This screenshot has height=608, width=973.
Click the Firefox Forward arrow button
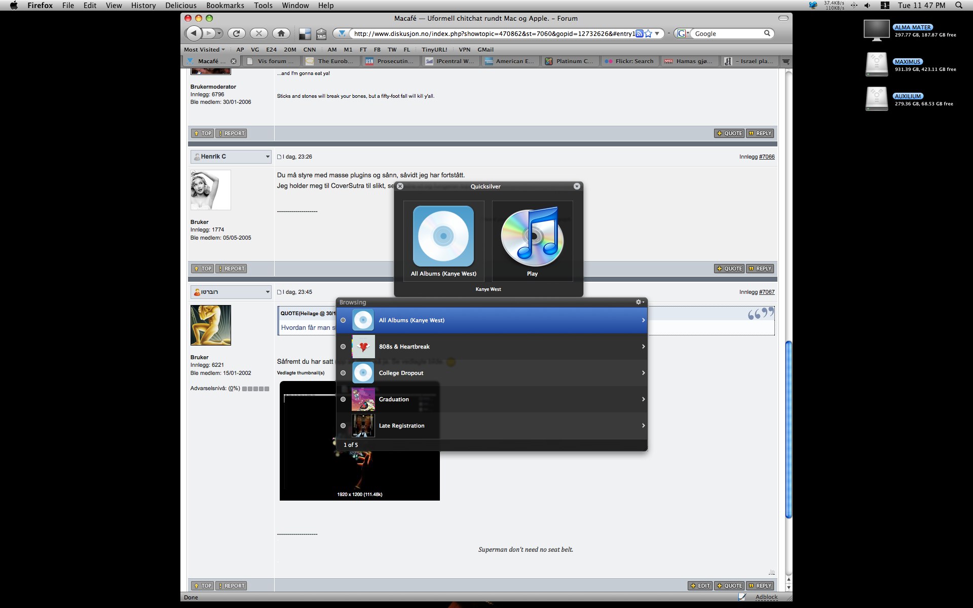coord(209,33)
